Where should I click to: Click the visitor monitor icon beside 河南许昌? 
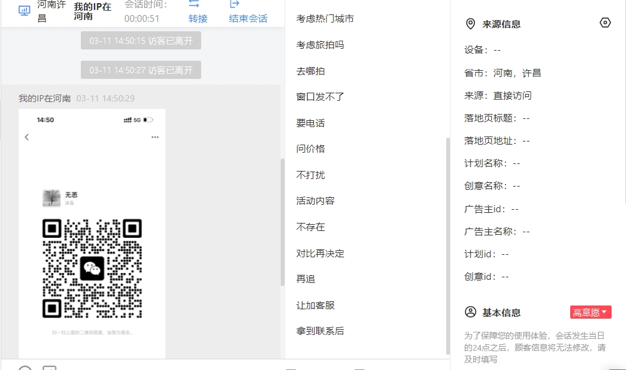(24, 11)
